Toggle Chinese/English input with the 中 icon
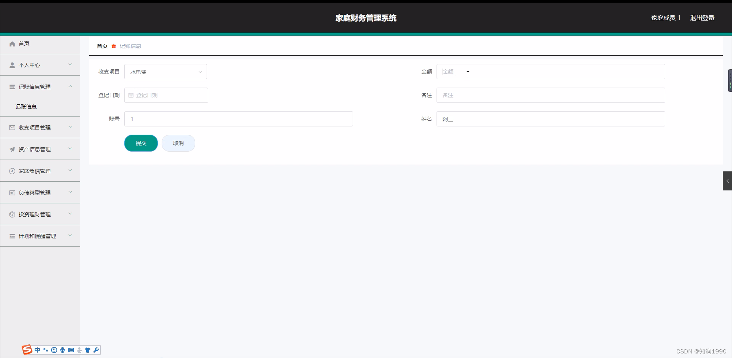Screen dimensions: 732x358 tap(37, 350)
